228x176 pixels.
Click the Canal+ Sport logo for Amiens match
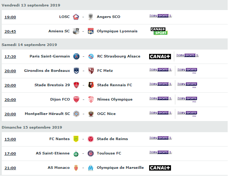159,31
